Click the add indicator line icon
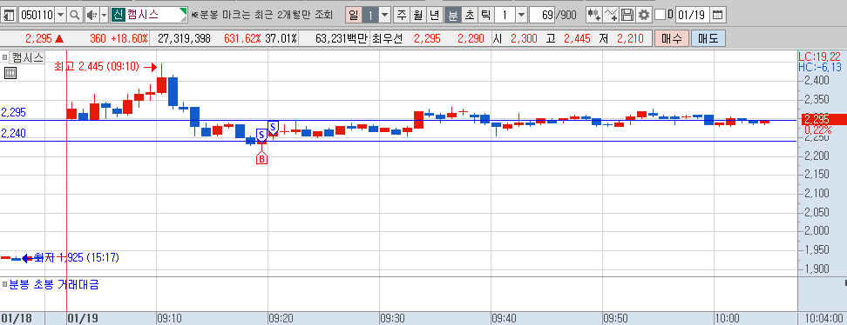Image resolution: width=847 pixels, height=325 pixels. [x=611, y=15]
